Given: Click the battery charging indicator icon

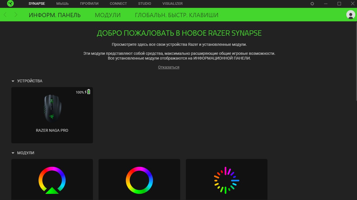Looking at the screenshot, I should coord(88,92).
